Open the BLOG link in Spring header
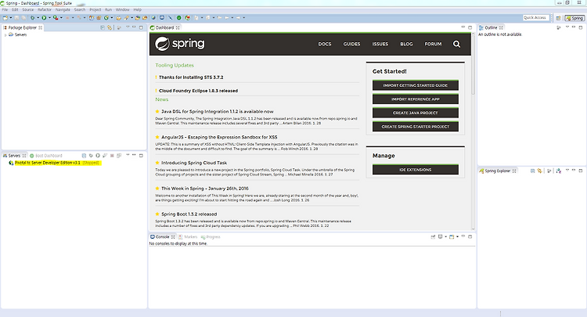587x317 pixels. point(406,44)
